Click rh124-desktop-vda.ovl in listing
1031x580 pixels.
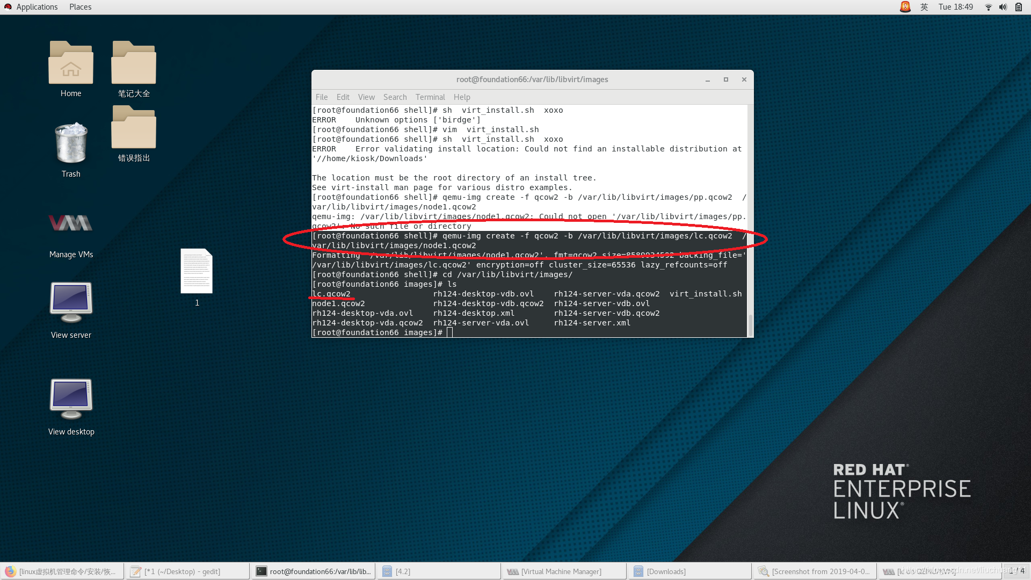coord(362,313)
